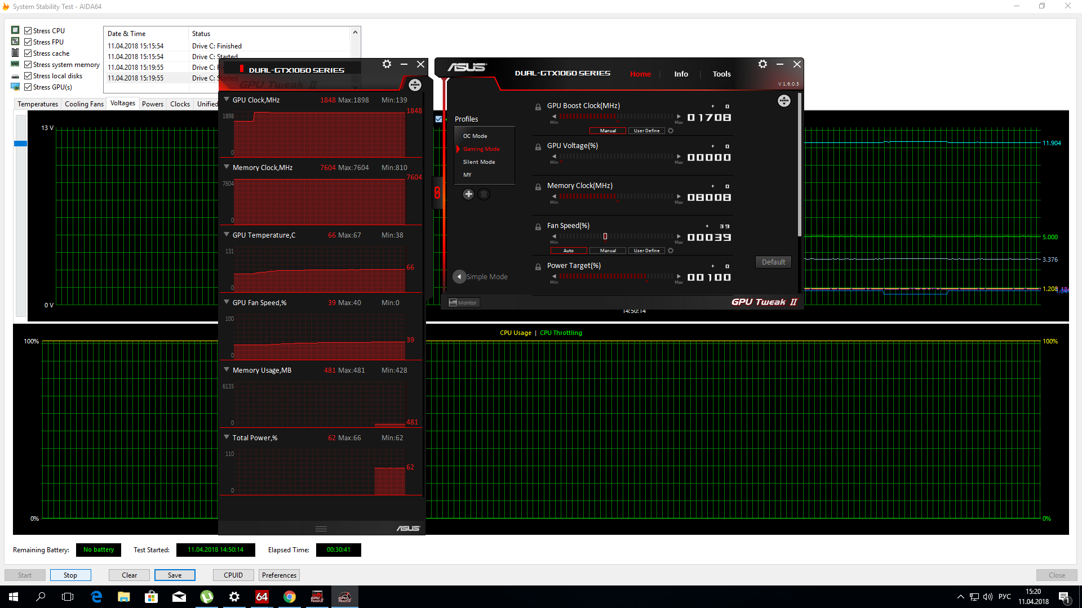The image size is (1082, 608).
Task: Open Fan Speed user define settings gear
Action: click(x=671, y=251)
